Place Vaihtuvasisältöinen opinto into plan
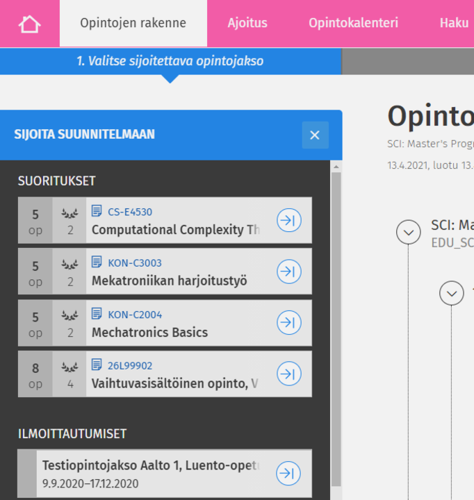The image size is (474, 500). [288, 374]
